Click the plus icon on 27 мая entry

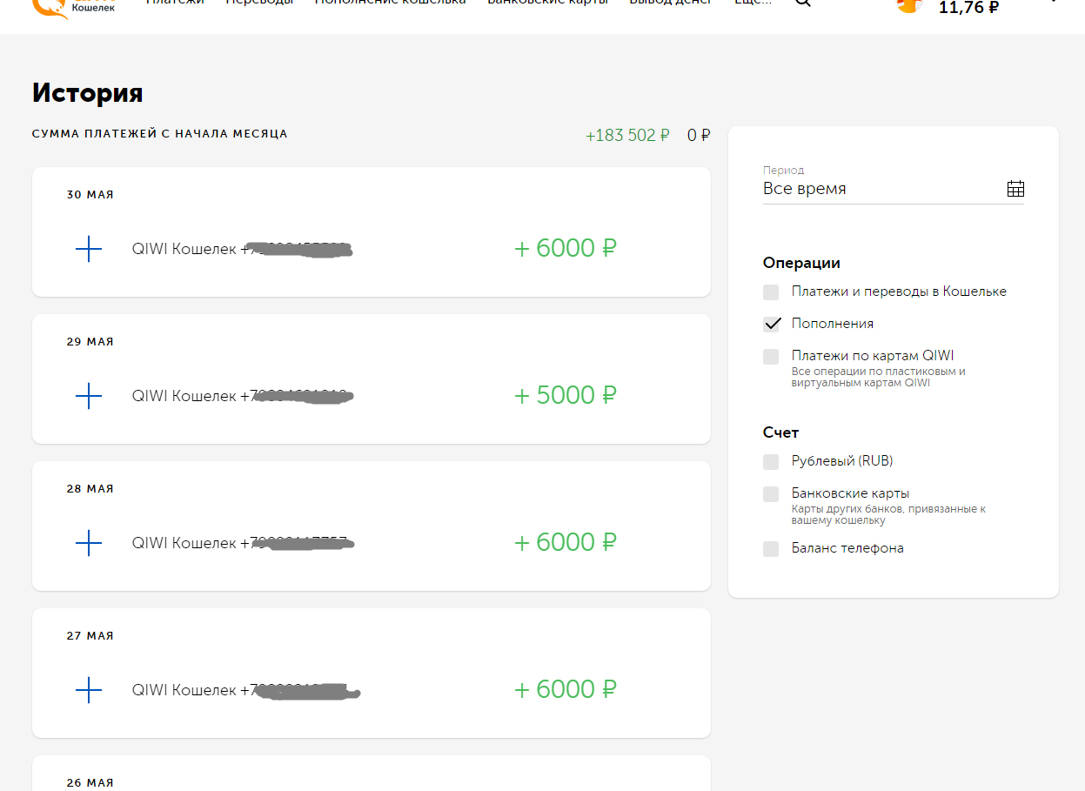tap(89, 691)
